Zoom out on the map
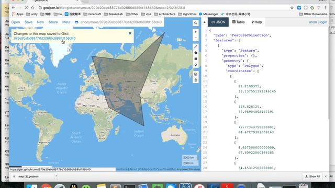 coord(195,38)
